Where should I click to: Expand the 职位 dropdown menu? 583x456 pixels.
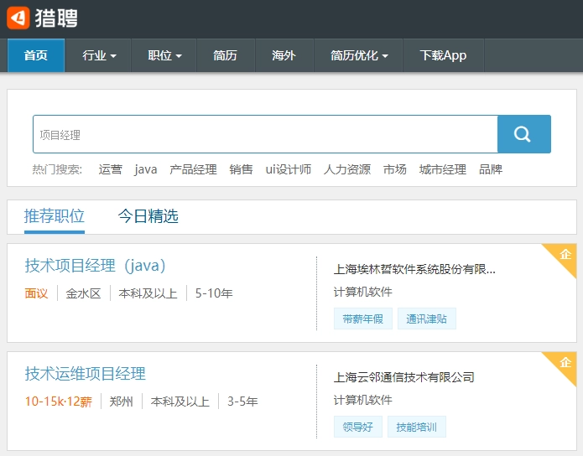point(164,55)
